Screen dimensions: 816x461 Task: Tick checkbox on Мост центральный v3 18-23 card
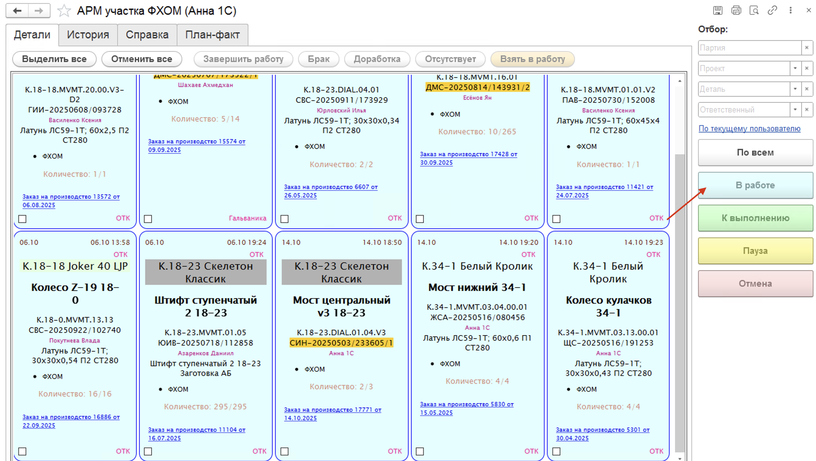click(284, 451)
